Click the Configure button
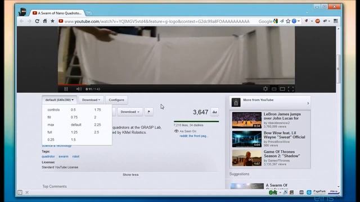360x202 pixels. (116, 100)
